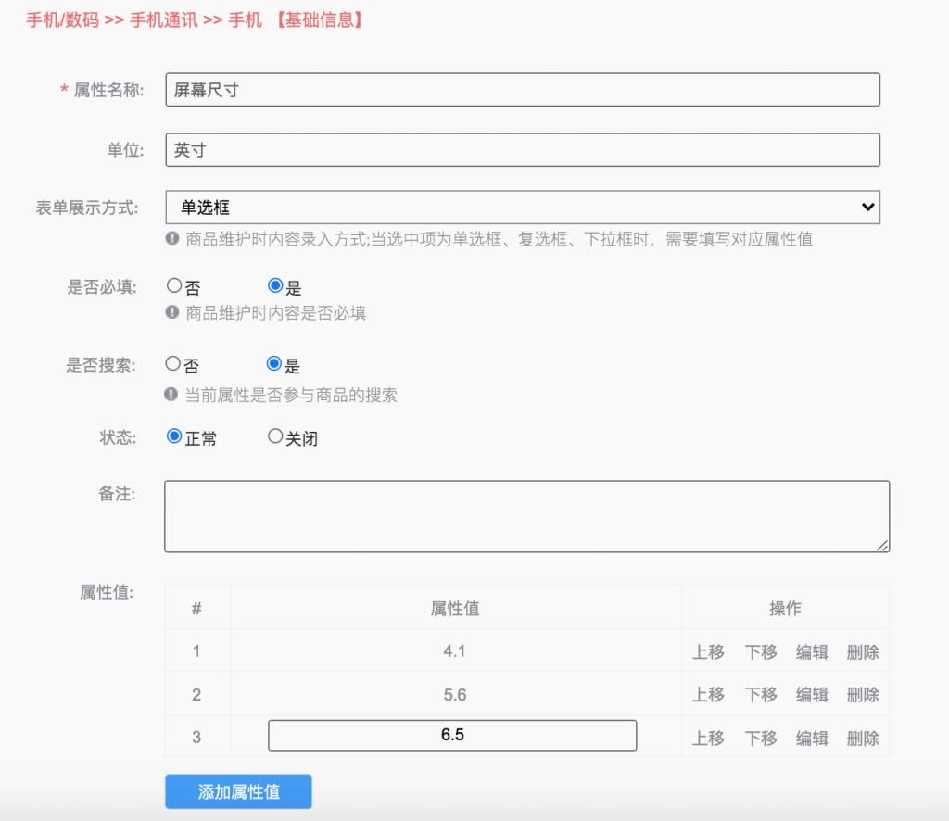Select 否 for 是否必填
Screen dimensions: 949x821
coord(173,285)
